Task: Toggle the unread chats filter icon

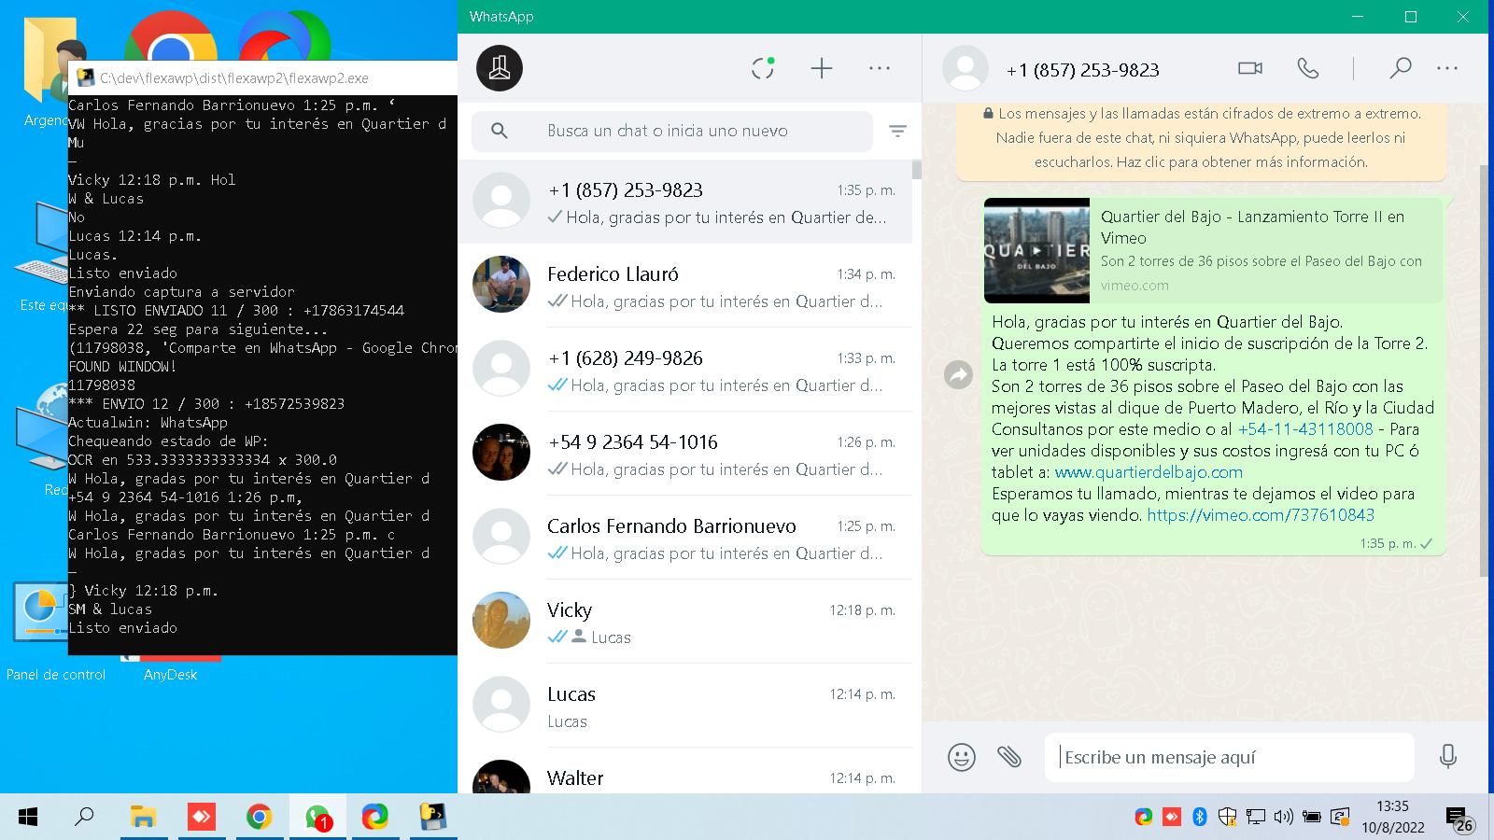Action: pyautogui.click(x=897, y=132)
